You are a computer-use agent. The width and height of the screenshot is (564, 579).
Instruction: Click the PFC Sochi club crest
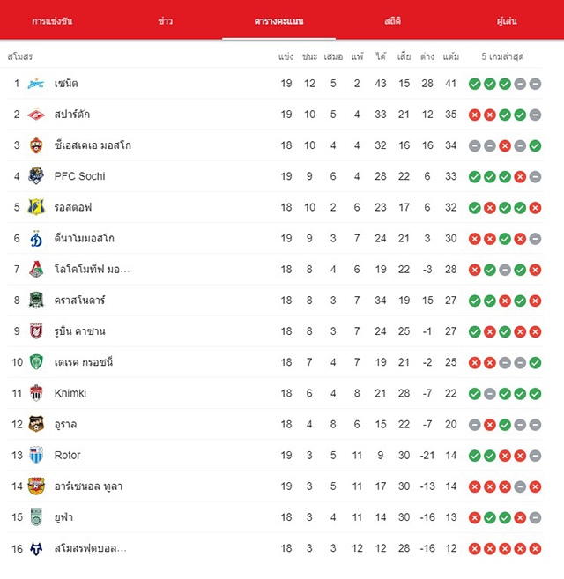pyautogui.click(x=36, y=176)
